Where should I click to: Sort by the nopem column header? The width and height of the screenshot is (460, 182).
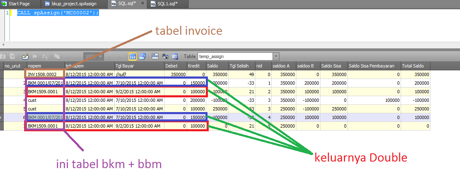45,66
